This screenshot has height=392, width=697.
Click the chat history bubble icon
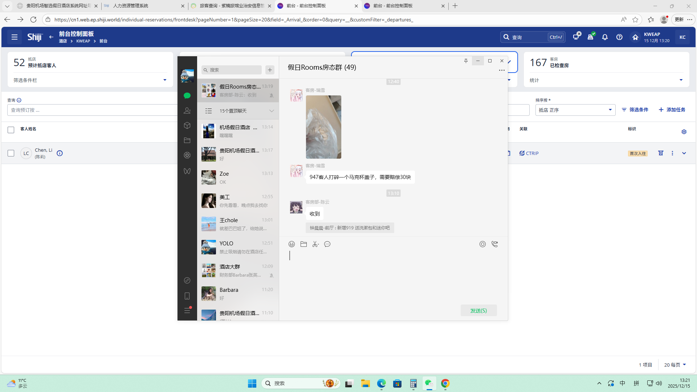click(x=327, y=244)
